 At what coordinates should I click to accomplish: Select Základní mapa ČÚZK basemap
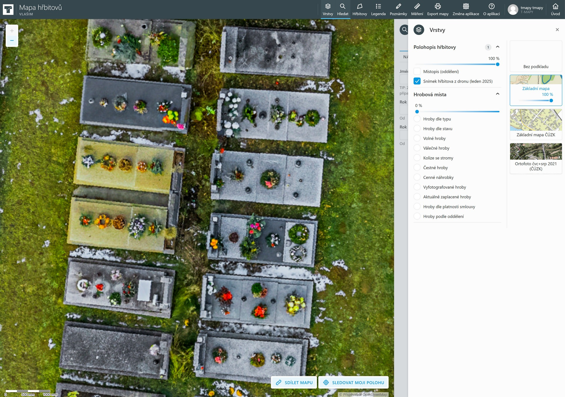coord(536,124)
